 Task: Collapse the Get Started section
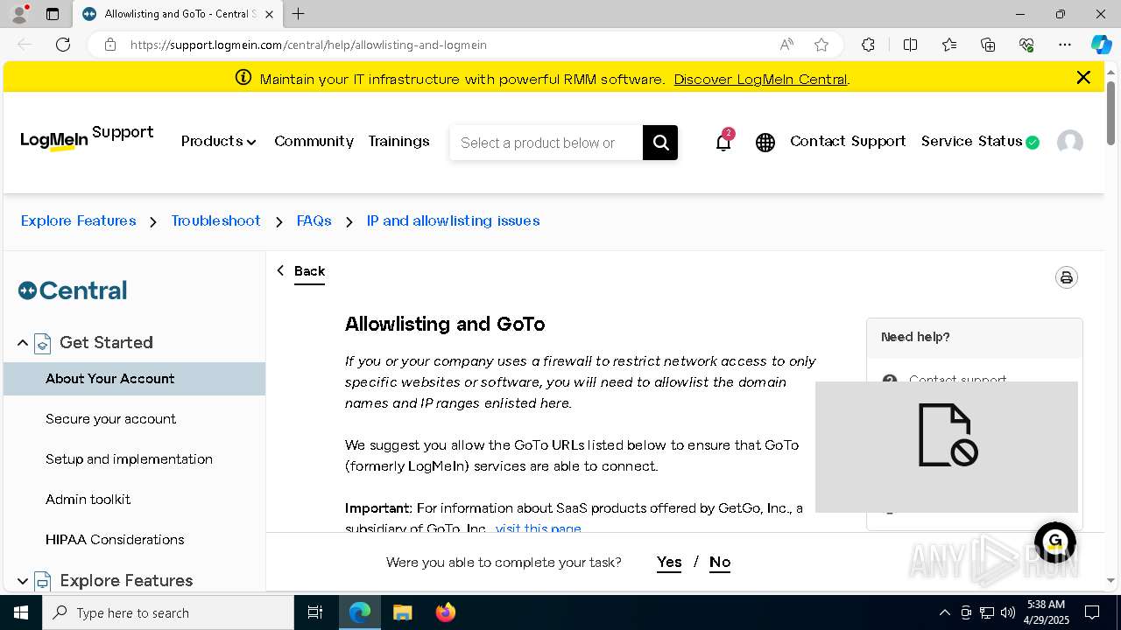[23, 343]
